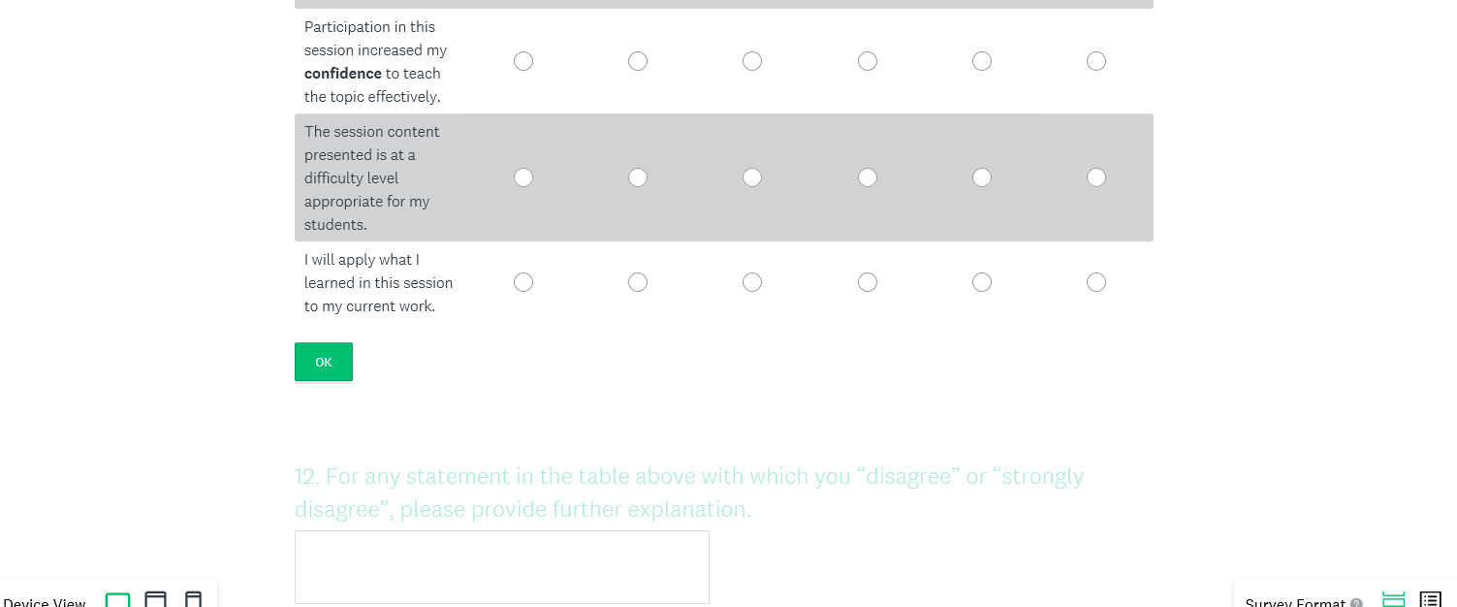1457x607 pixels.
Task: Click Survey Format help question-mark icon
Action: click(x=1356, y=603)
